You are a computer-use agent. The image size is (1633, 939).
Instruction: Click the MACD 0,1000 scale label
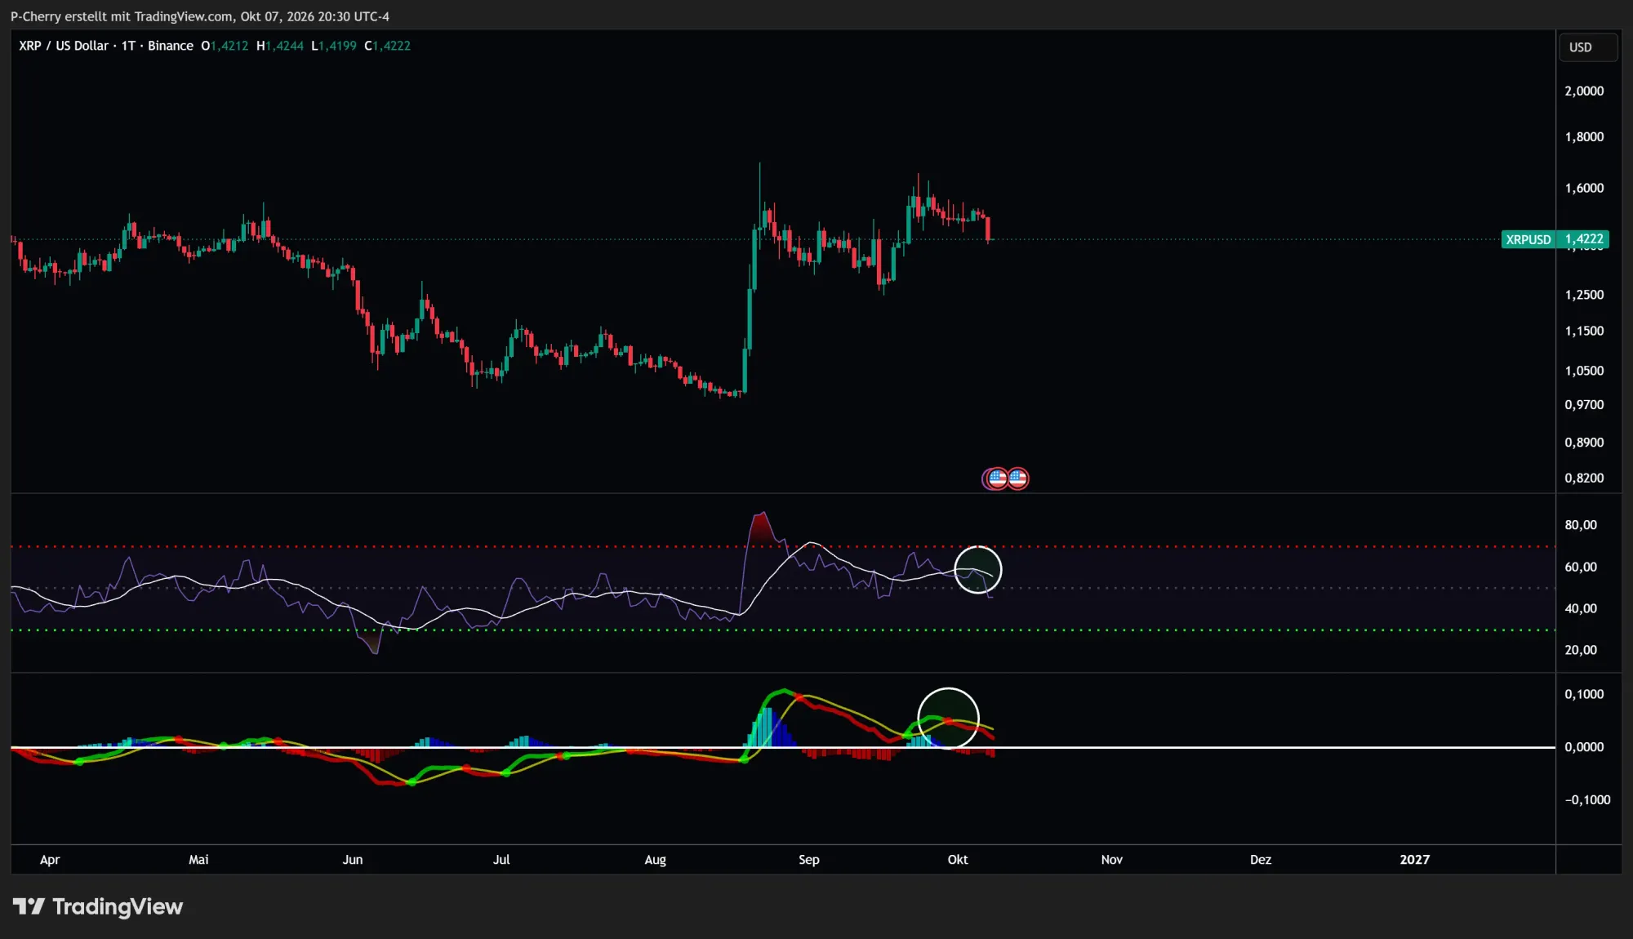click(x=1584, y=694)
